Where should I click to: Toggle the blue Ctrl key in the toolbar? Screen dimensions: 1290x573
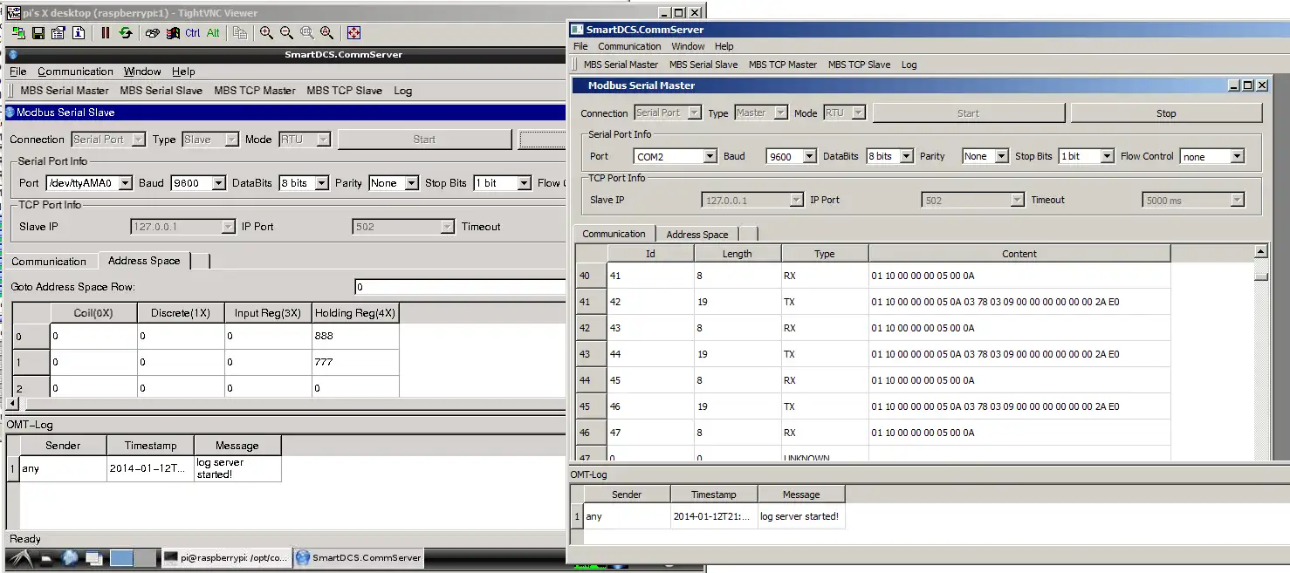point(193,33)
